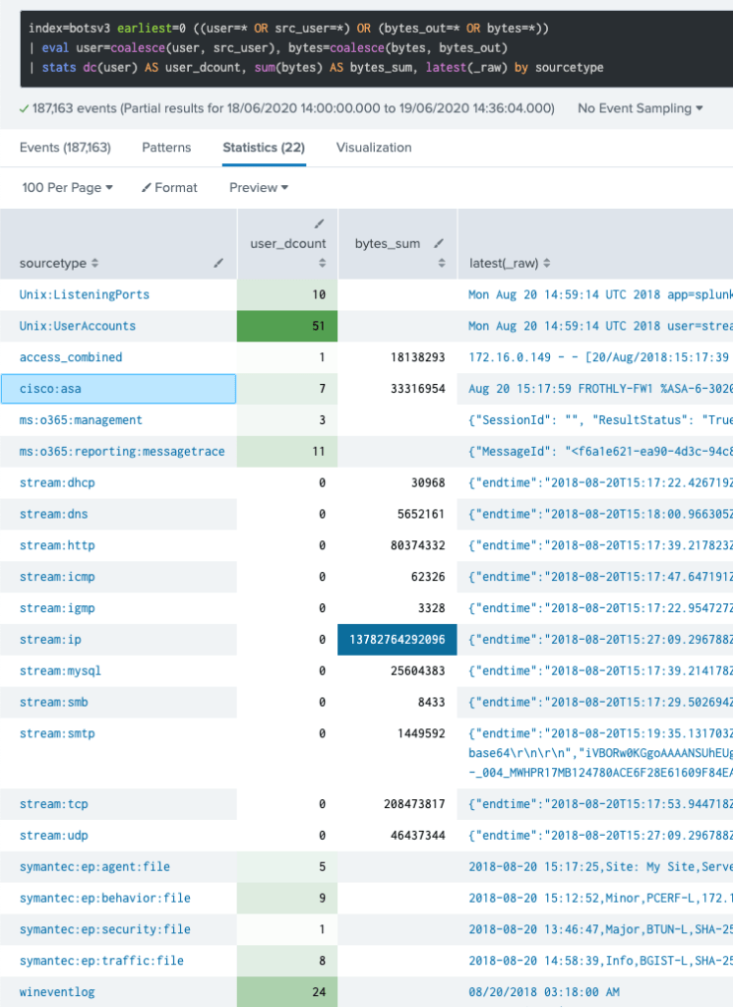Click the bytes_sum column pencil icon
The height and width of the screenshot is (1007, 733).
click(x=439, y=243)
